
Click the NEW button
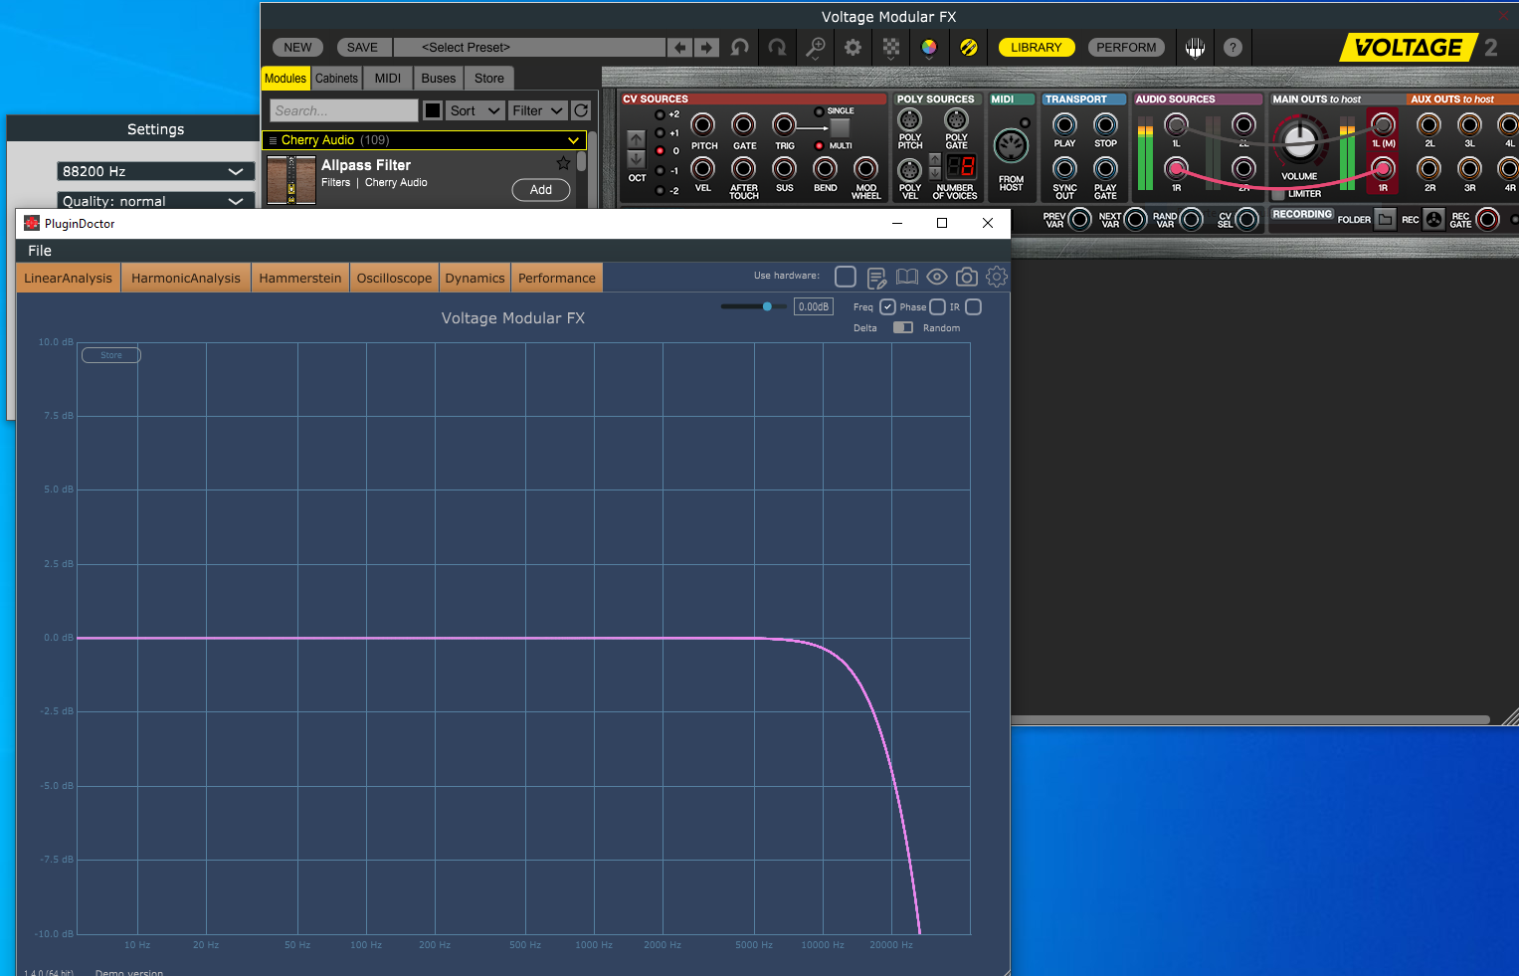[x=297, y=48]
